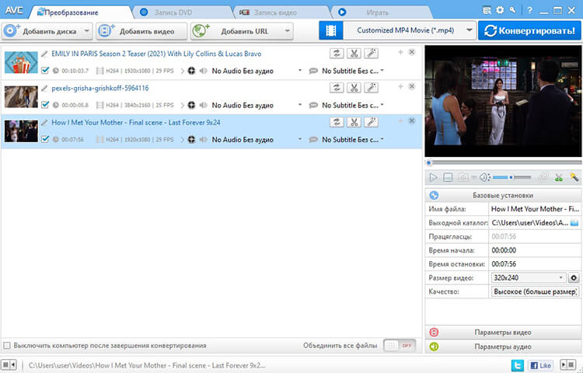
Task: Click the green scissors clip icon under the preview
Action: click(558, 178)
